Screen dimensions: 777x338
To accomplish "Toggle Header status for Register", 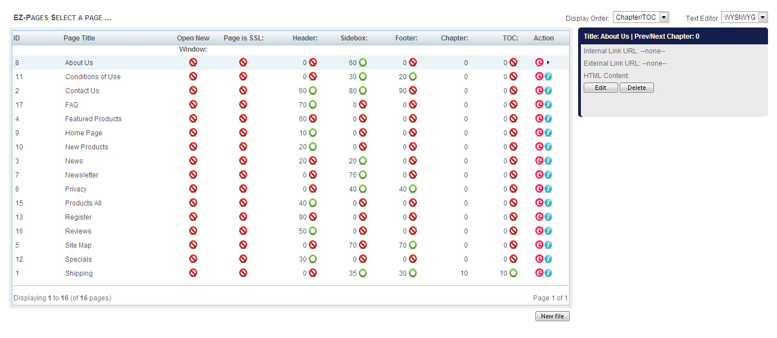I will (x=313, y=217).
